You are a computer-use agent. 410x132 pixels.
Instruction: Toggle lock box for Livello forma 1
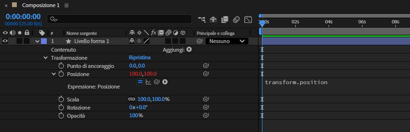point(27,41)
